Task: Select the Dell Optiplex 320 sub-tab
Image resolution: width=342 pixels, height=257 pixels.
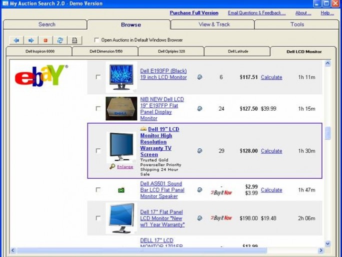Action: pyautogui.click(x=171, y=52)
